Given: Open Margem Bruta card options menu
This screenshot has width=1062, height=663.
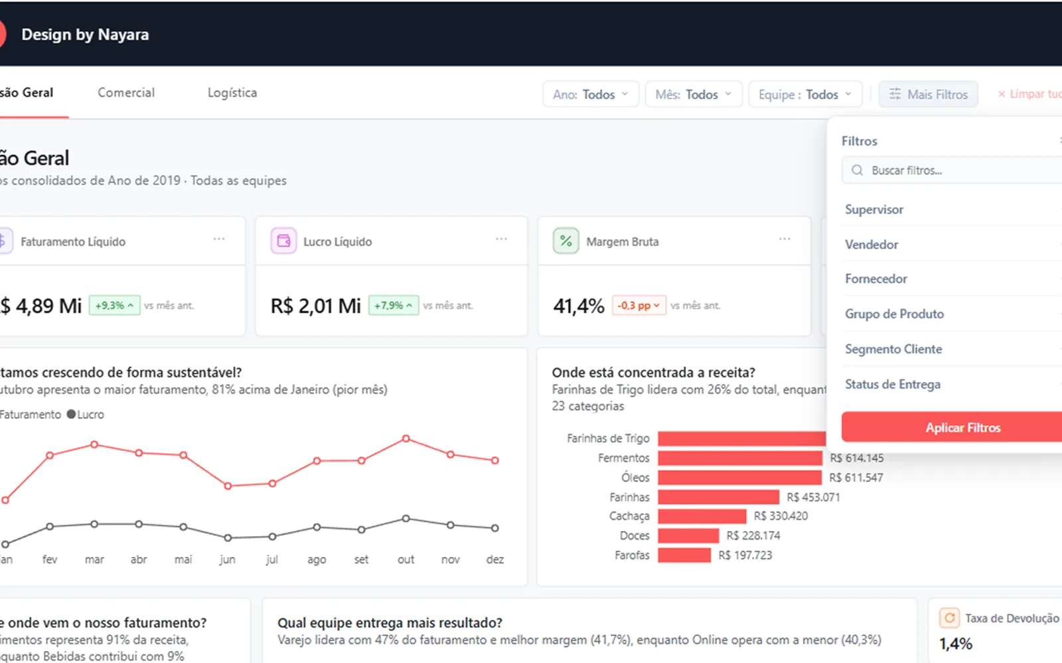Looking at the screenshot, I should click(785, 239).
